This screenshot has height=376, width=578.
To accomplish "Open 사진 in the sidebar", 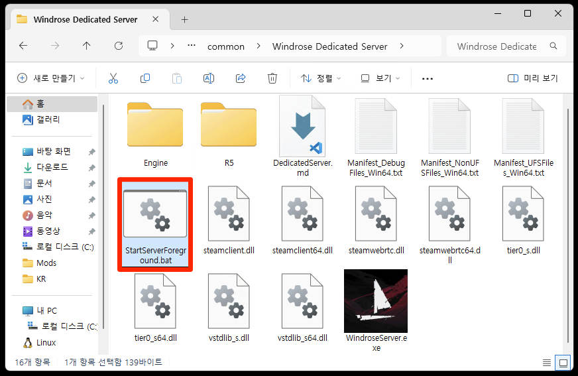I will tap(52, 200).
